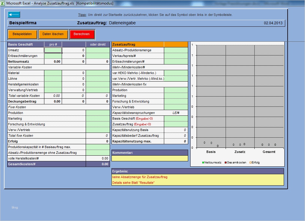This screenshot has width=305, height=221.
Task: Select Zusatzauftrag (Eingabe>0) capacity input
Action: tap(176, 124)
